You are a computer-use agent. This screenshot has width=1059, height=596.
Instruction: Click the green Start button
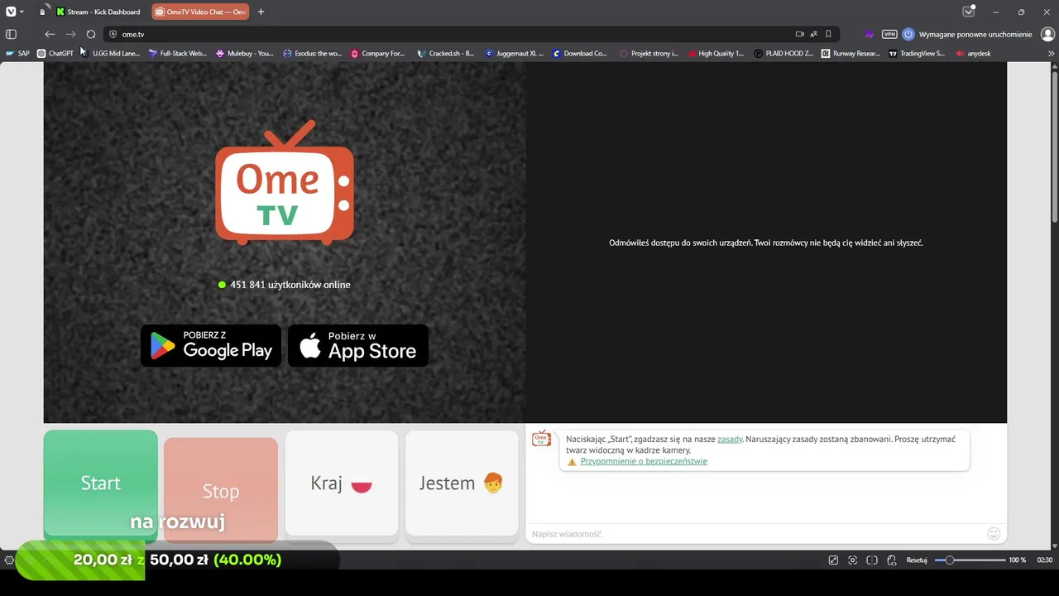point(100,483)
